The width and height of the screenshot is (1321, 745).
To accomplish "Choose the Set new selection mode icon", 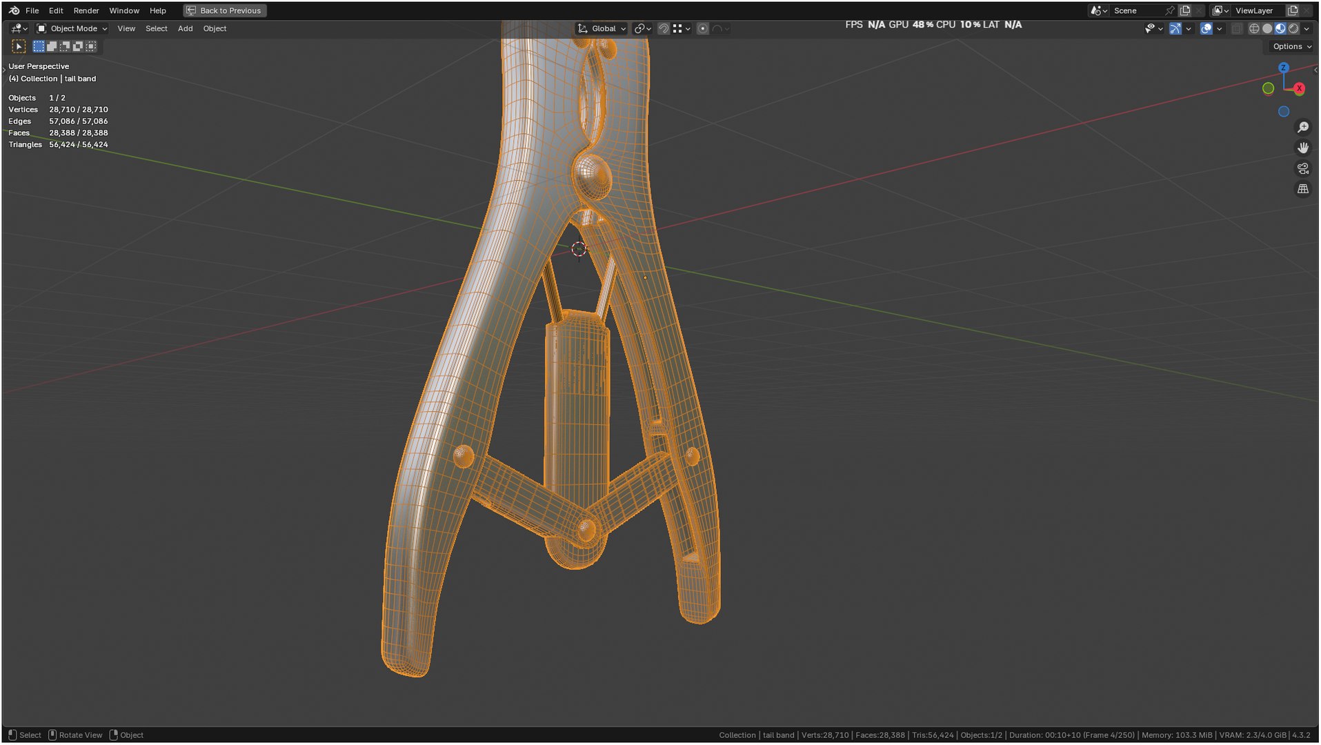I will (39, 46).
